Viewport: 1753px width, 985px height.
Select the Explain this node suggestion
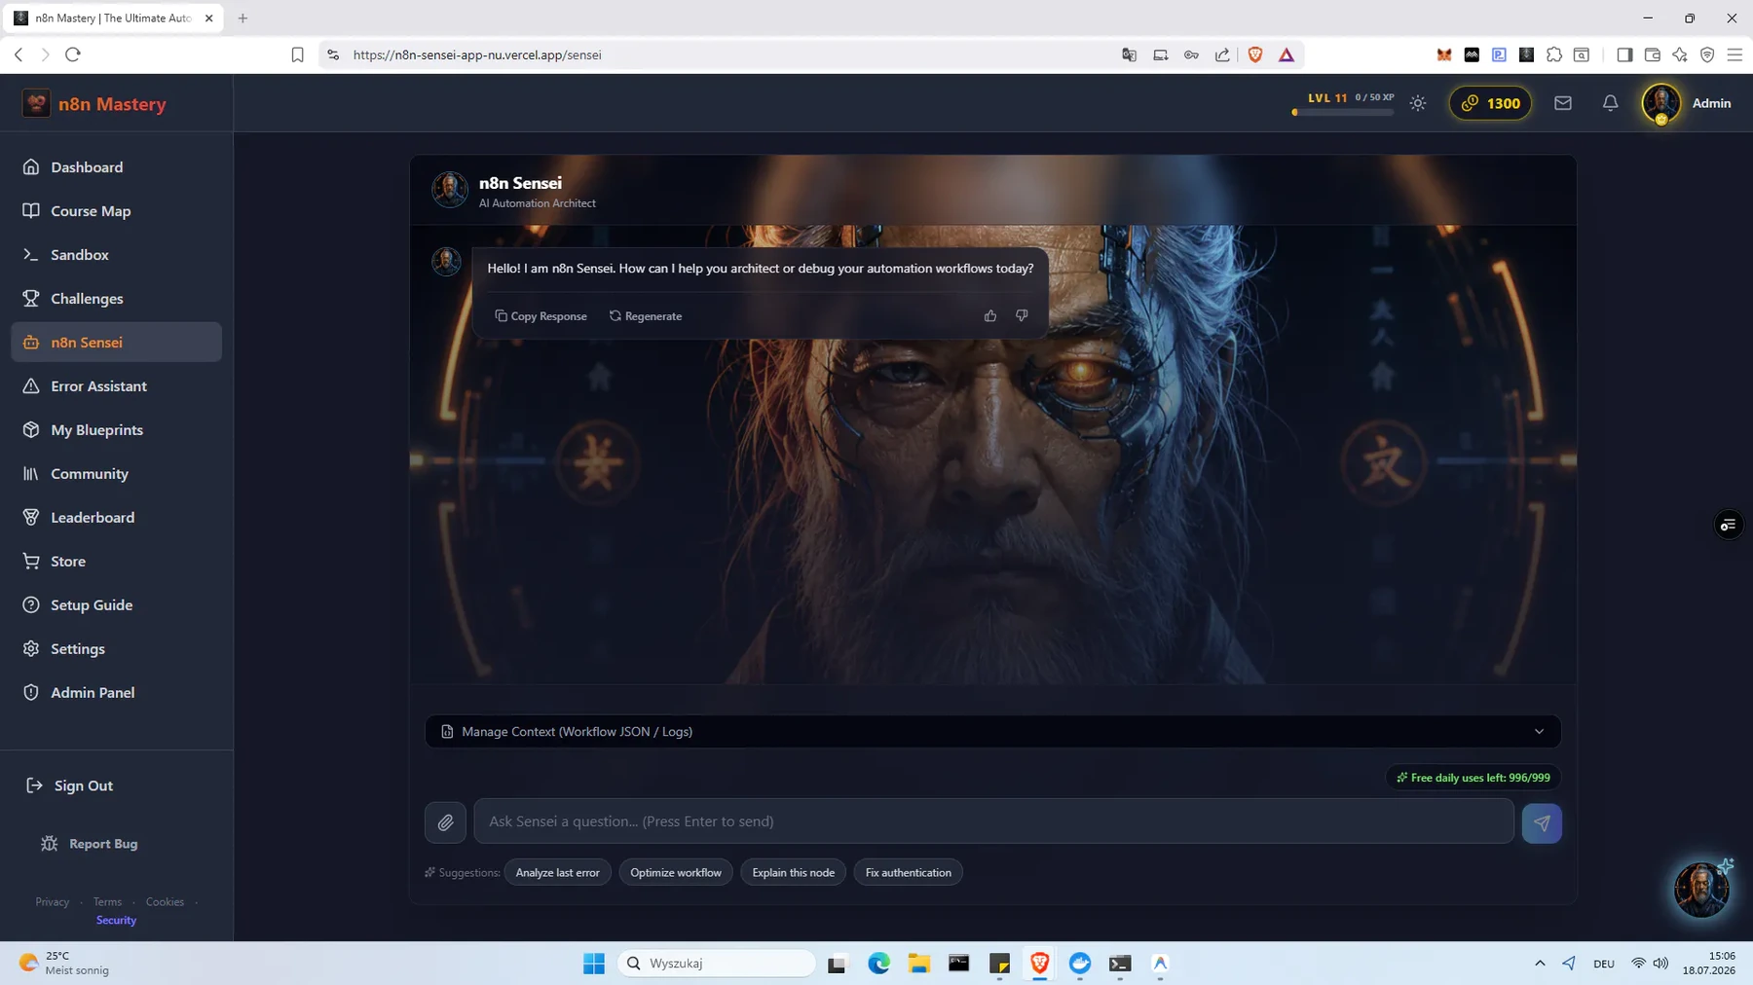794,873
